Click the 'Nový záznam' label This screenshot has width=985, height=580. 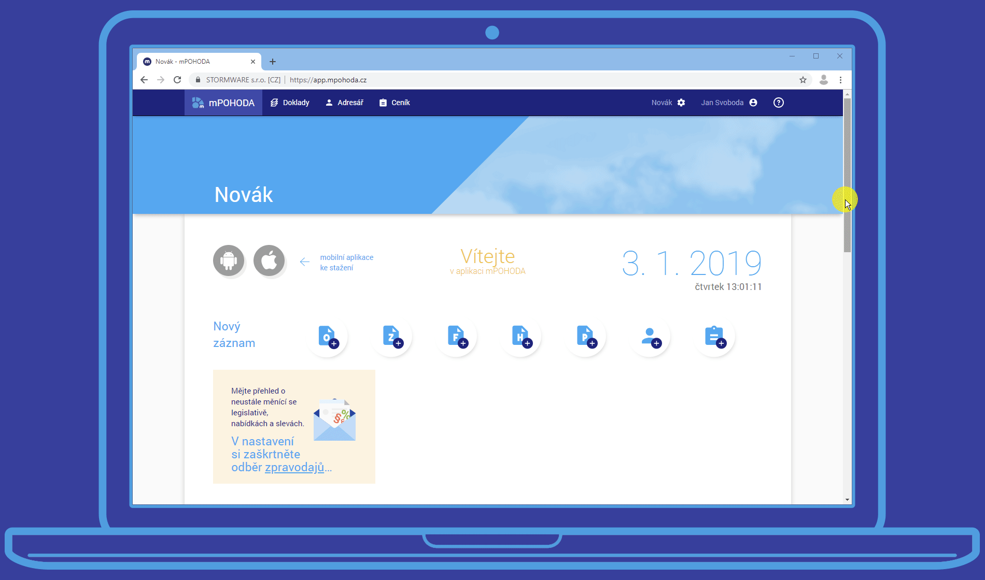(x=234, y=335)
